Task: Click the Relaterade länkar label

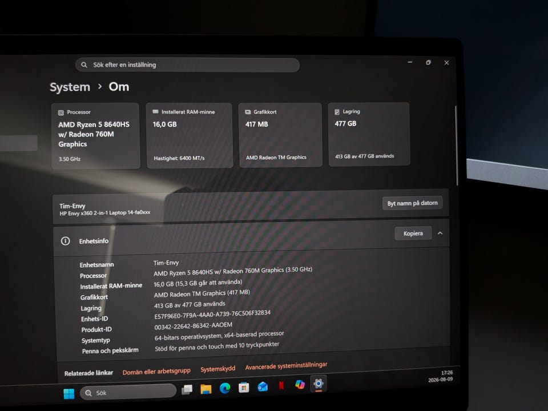Action: [x=89, y=373]
